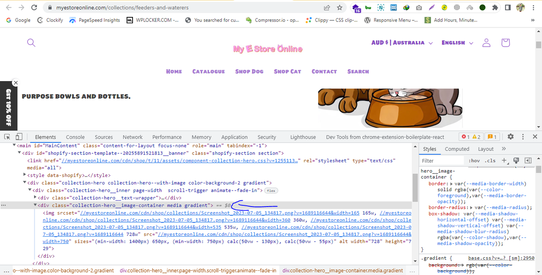Show more Styles pane tabs chevron
542x275 pixels.
pos(503,149)
